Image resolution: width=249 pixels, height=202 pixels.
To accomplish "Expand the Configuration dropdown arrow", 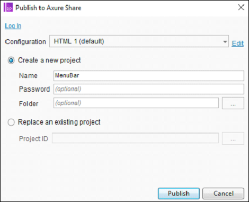I will click(225, 42).
